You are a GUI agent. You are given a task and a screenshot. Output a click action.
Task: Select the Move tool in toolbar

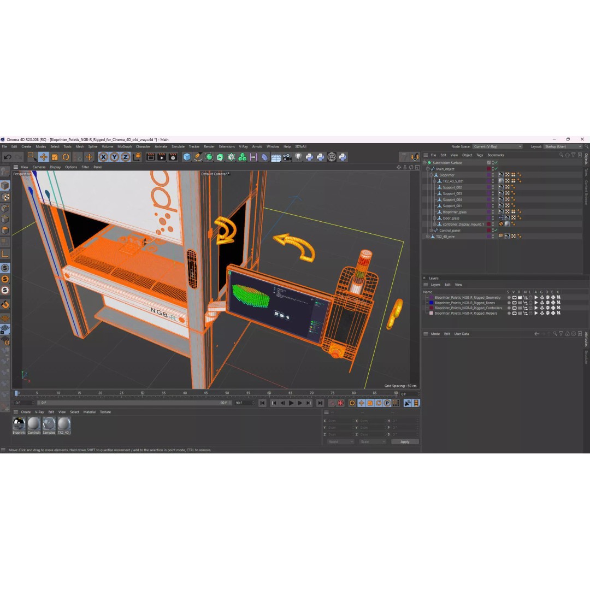[44, 157]
